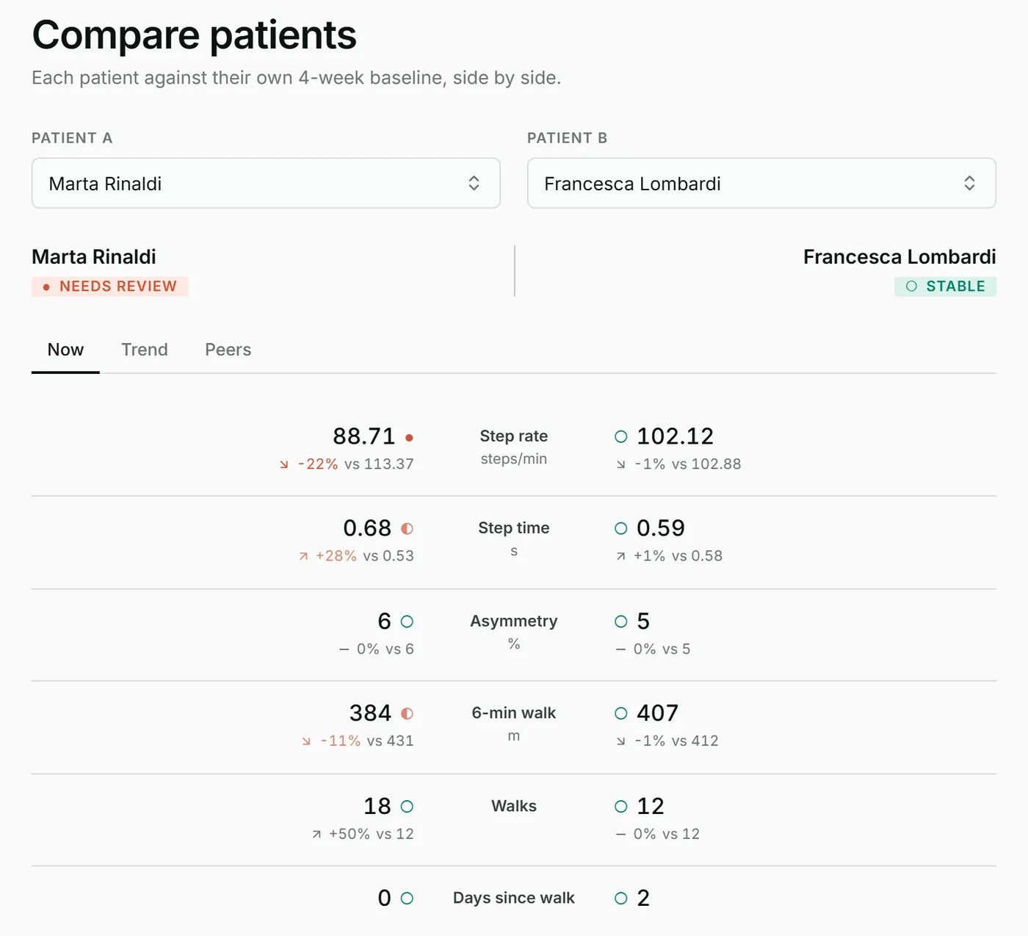The height and width of the screenshot is (936, 1028).
Task: Click the value 407
Action: pyautogui.click(x=658, y=713)
